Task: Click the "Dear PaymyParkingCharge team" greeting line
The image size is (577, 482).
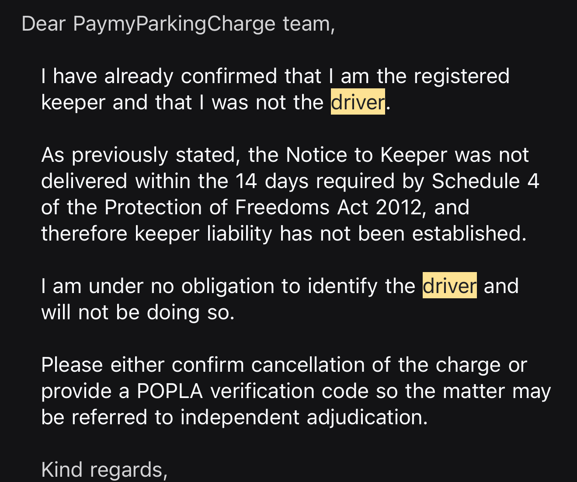Action: pyautogui.click(x=178, y=24)
